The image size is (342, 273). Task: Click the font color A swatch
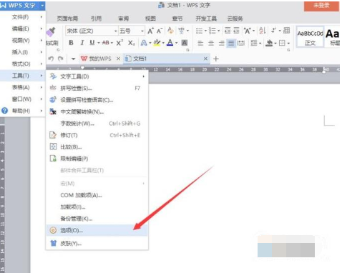coord(170,43)
